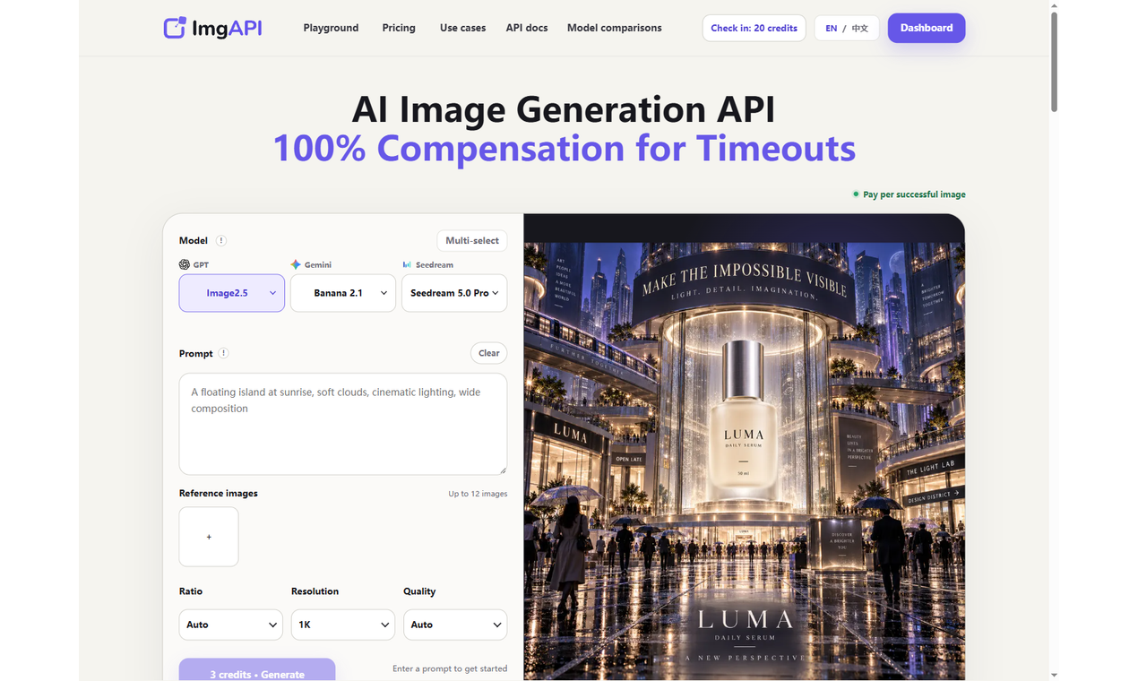Add a reference image with the plus box
The width and height of the screenshot is (1138, 681).
209,537
